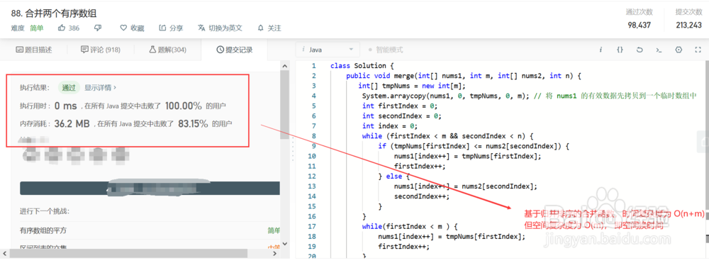Viewport: 709px width, 263px height.
Task: Open the 有序数组的平方 next challenge
Action: (43, 230)
